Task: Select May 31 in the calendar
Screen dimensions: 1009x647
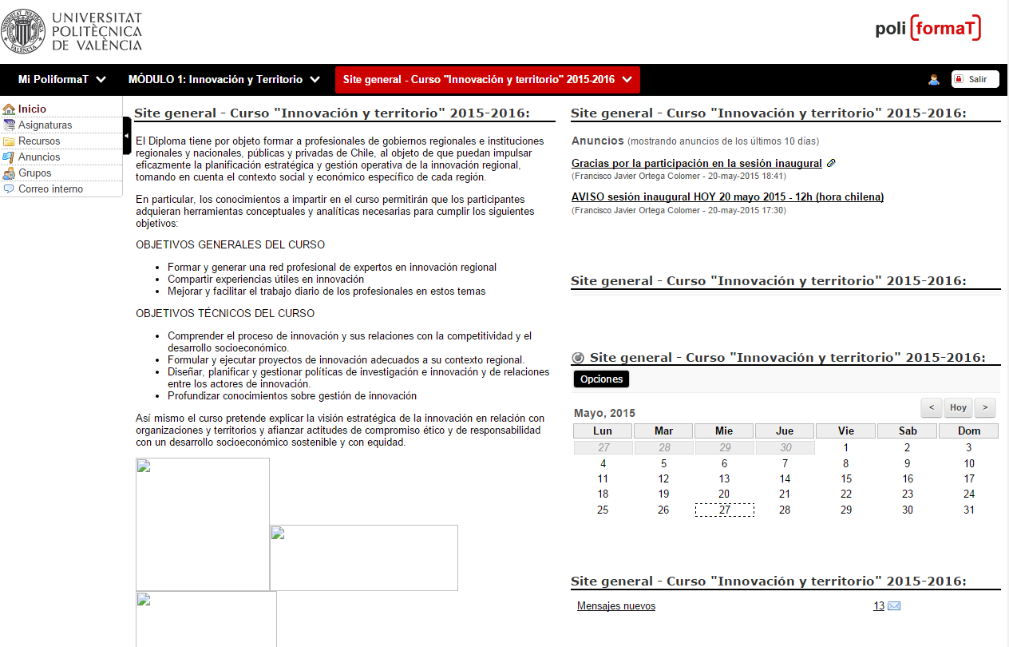Action: [x=969, y=510]
